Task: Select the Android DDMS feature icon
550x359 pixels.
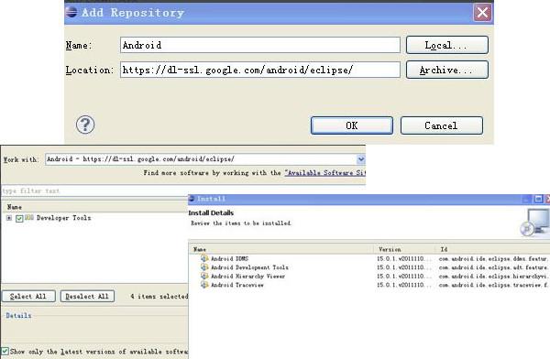Action: [204, 258]
